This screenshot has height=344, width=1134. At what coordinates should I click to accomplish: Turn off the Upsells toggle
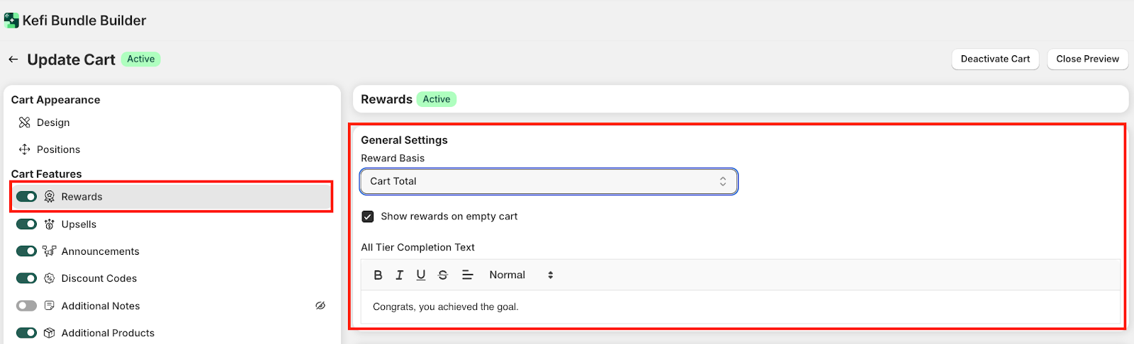(27, 224)
